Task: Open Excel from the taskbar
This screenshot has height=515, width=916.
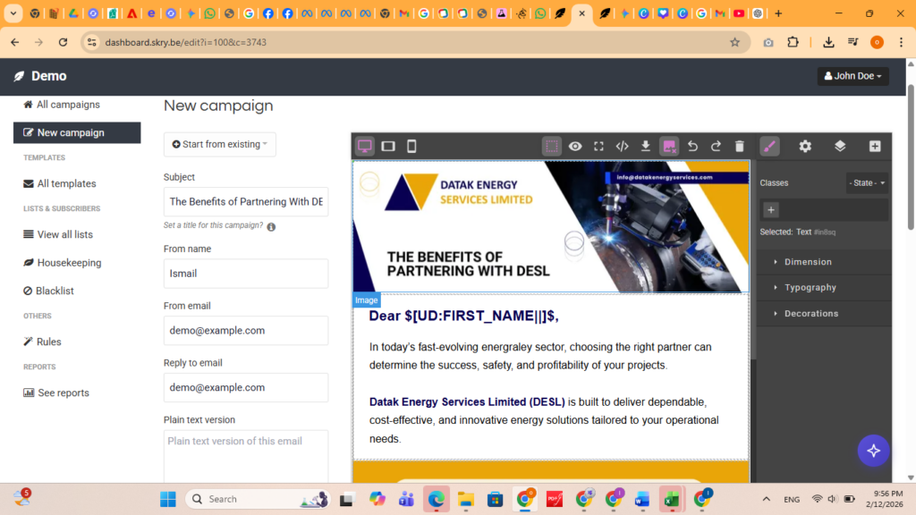Action: click(x=672, y=499)
